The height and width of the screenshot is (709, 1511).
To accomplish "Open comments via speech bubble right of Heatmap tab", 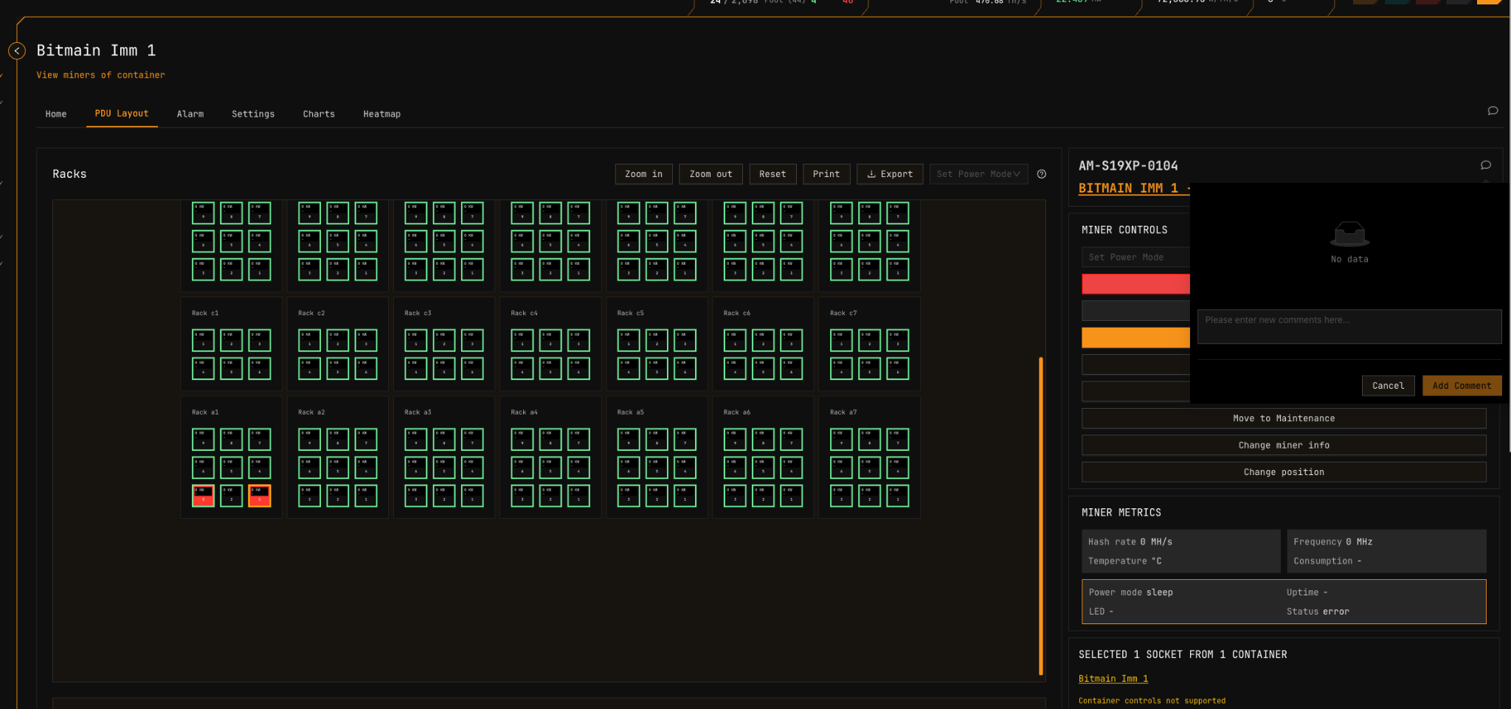I will point(1493,111).
